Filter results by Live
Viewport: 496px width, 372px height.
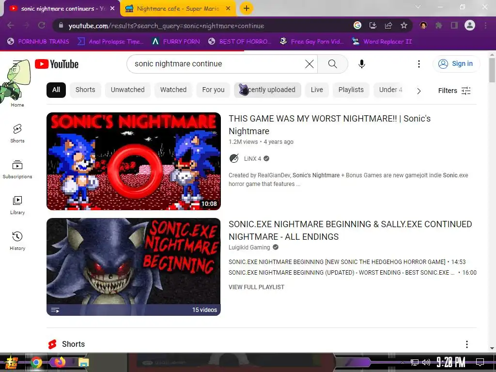point(317,90)
